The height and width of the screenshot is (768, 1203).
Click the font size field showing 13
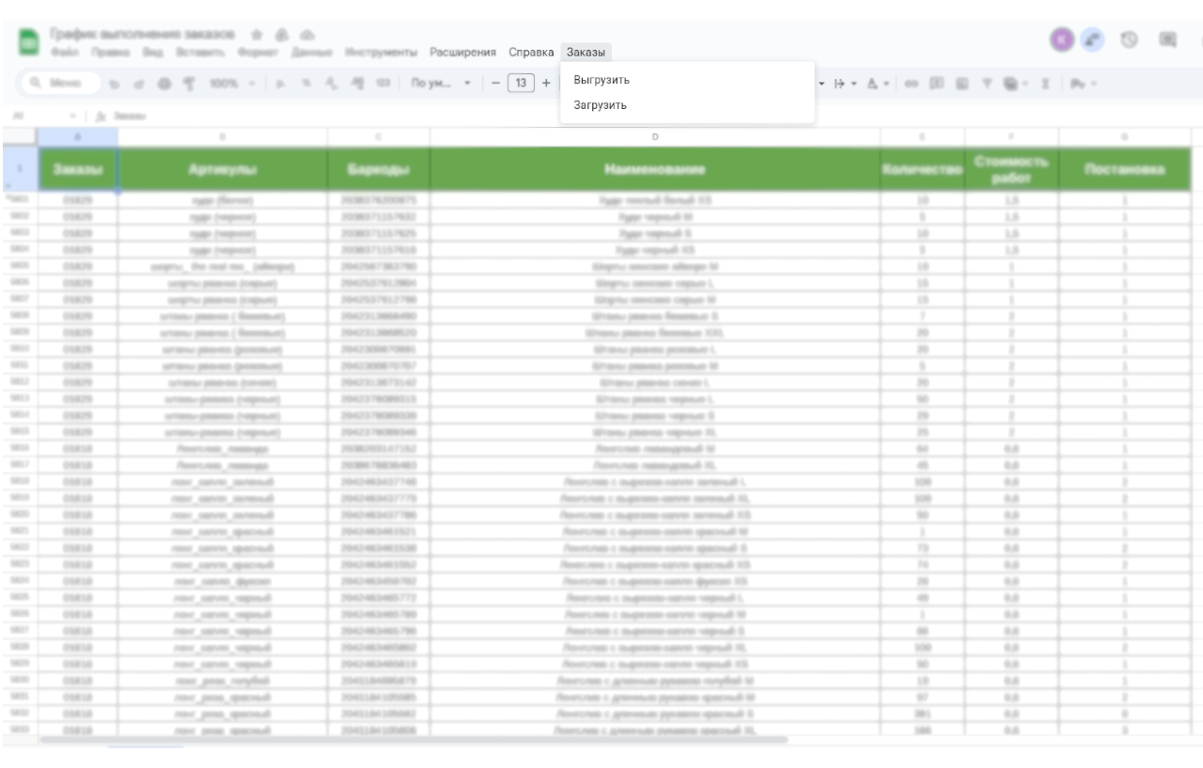pyautogui.click(x=521, y=83)
